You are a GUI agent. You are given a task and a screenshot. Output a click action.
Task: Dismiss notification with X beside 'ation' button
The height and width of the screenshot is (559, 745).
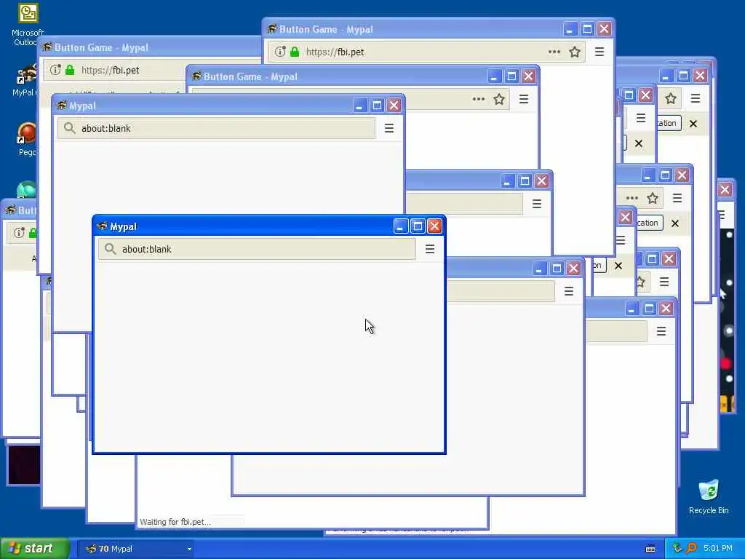pos(693,124)
